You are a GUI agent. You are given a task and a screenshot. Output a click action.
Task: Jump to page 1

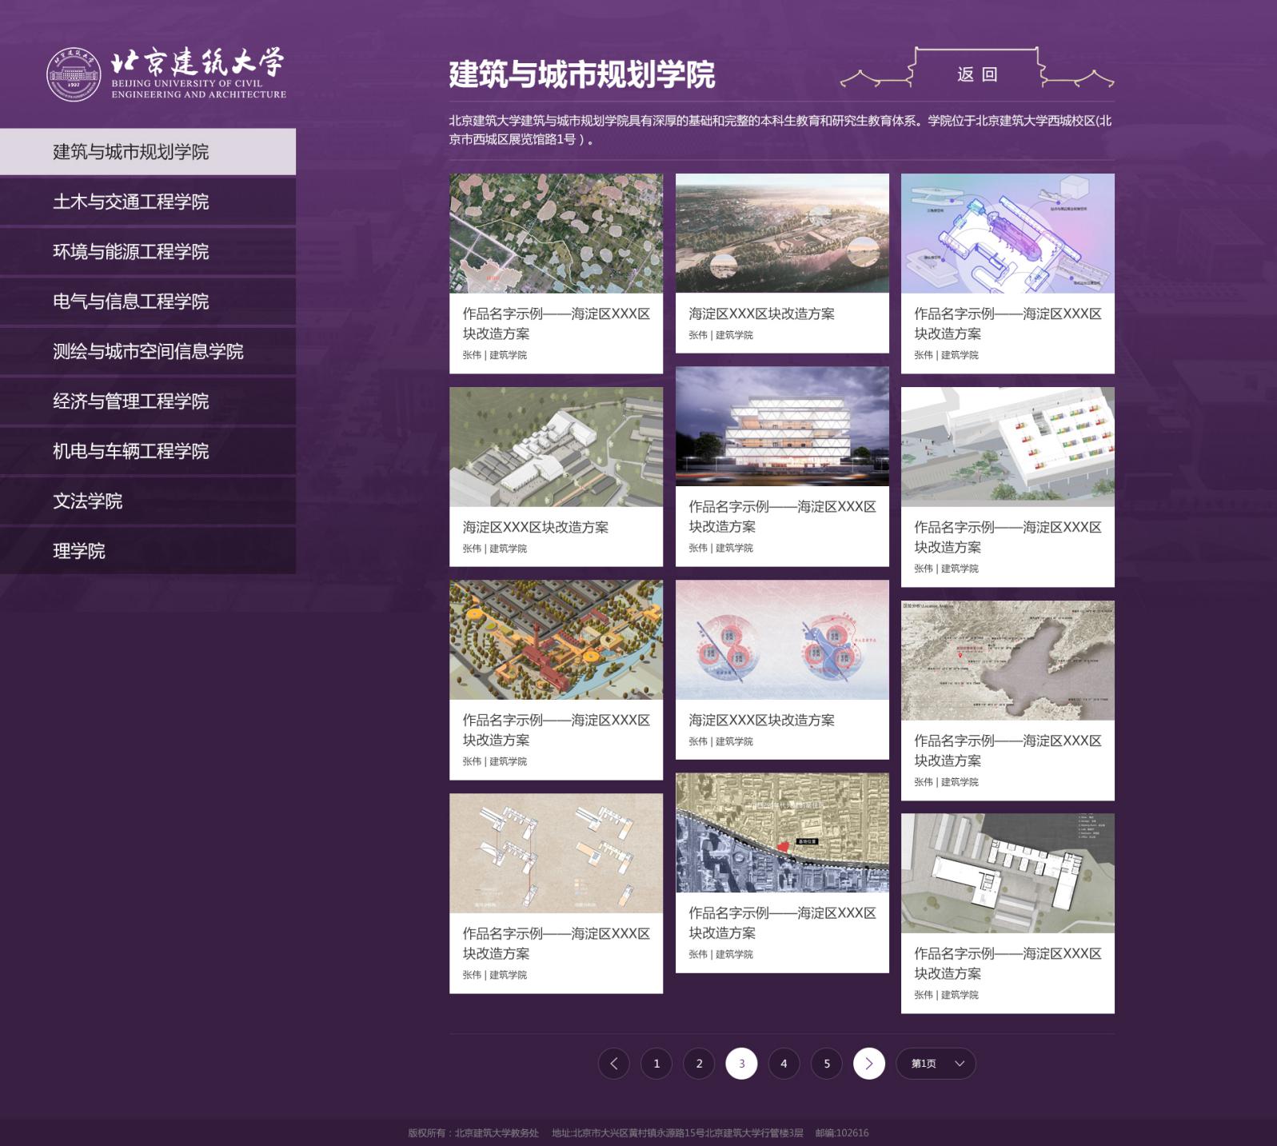(656, 1064)
